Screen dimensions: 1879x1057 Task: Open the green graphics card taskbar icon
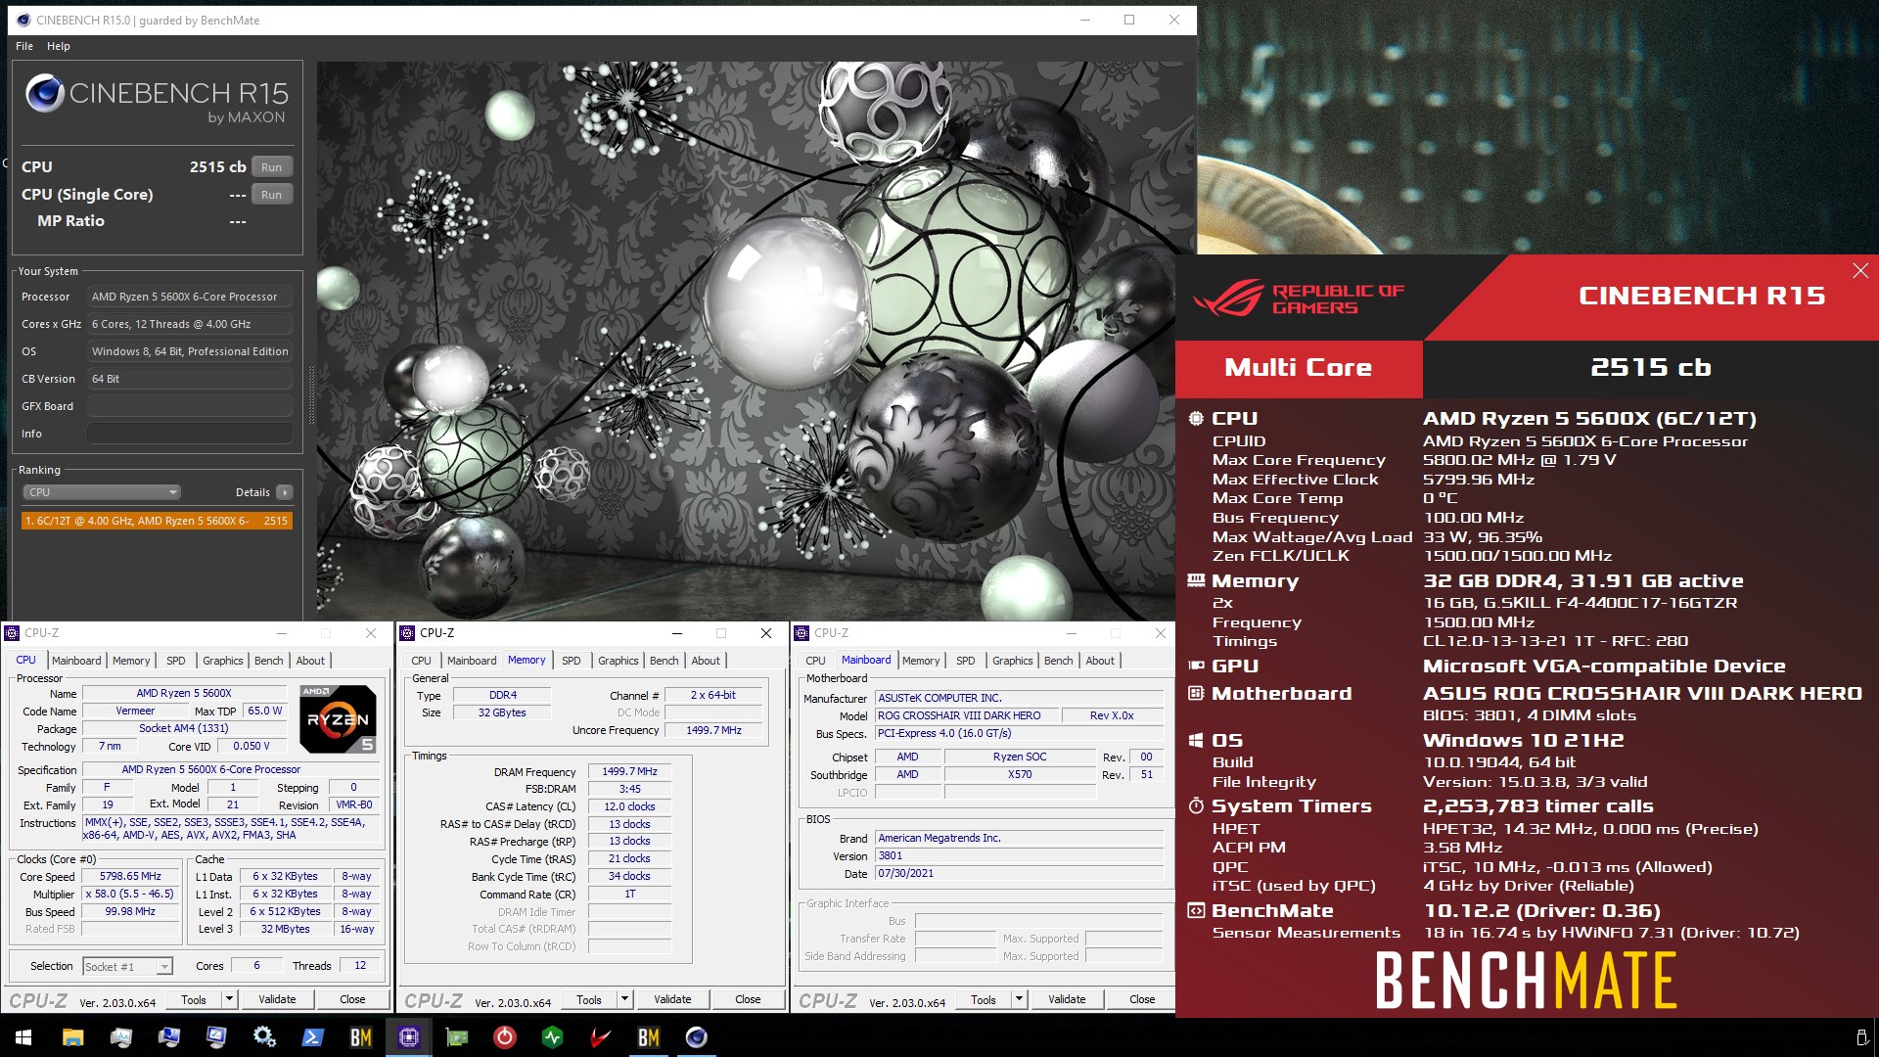[x=456, y=1037]
